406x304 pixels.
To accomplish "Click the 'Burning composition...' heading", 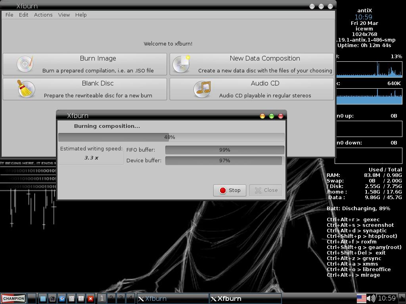I will pyautogui.click(x=107, y=126).
